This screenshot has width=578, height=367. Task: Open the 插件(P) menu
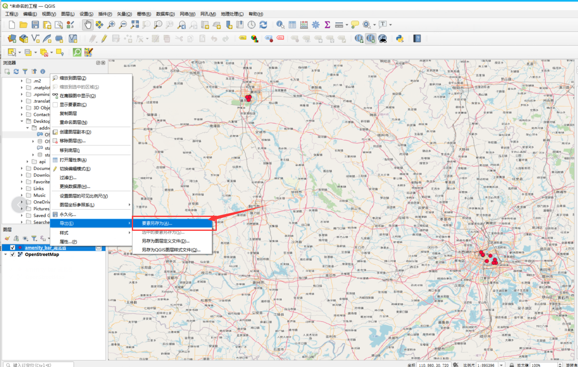105,14
